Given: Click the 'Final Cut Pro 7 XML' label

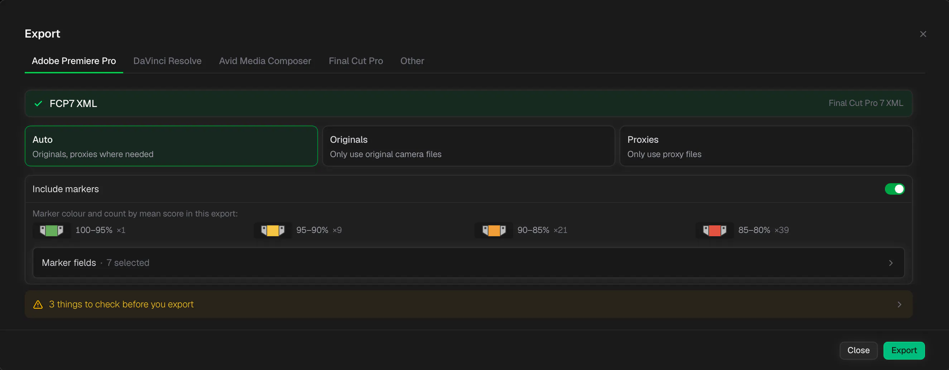Looking at the screenshot, I should pos(866,103).
